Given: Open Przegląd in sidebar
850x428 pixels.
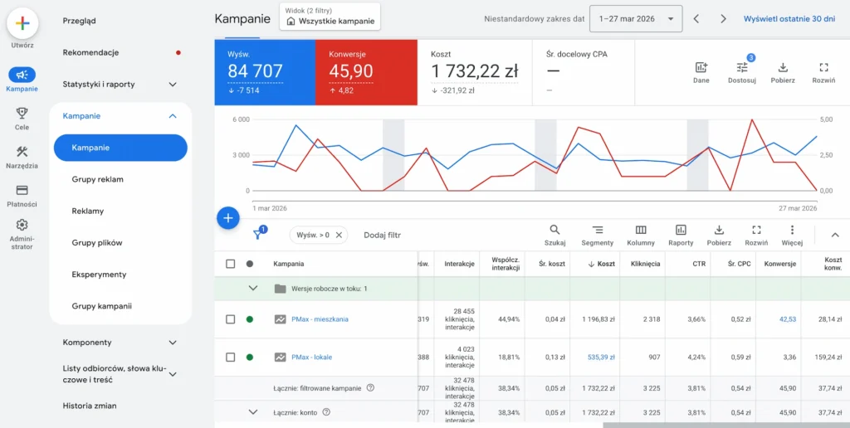Looking at the screenshot, I should [79, 21].
